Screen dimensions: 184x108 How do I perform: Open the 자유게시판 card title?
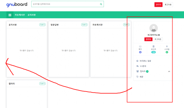[x=97, y=25]
